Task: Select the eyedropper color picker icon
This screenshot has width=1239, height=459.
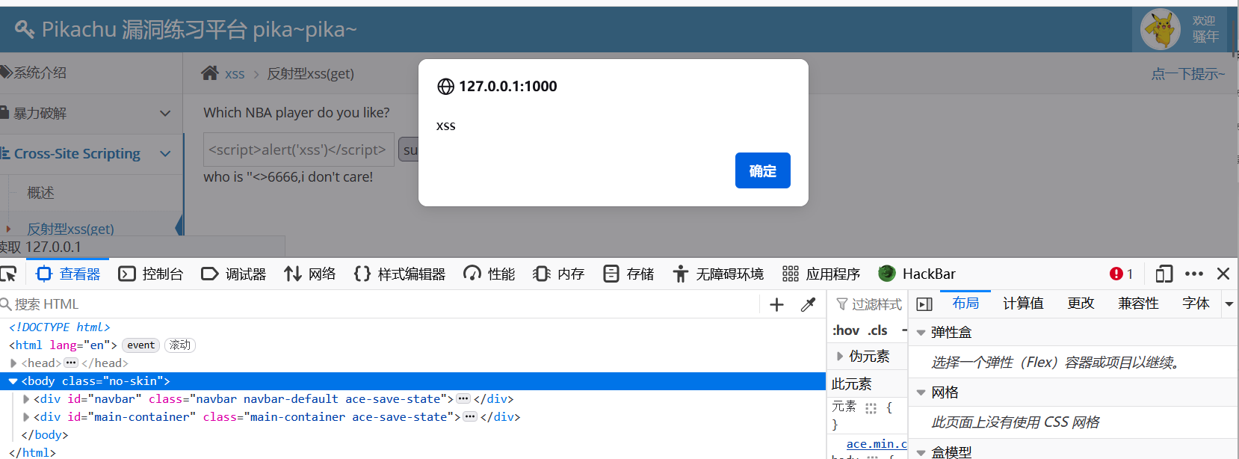Action: tap(808, 304)
